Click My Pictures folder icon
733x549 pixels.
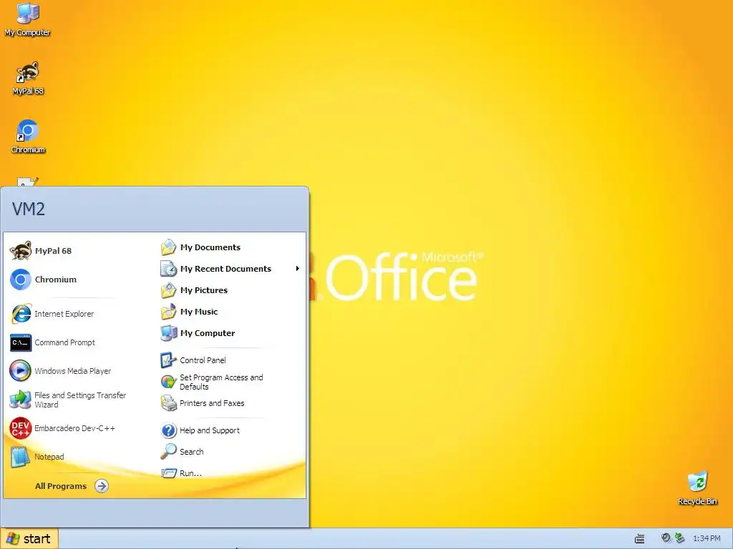[x=168, y=290]
